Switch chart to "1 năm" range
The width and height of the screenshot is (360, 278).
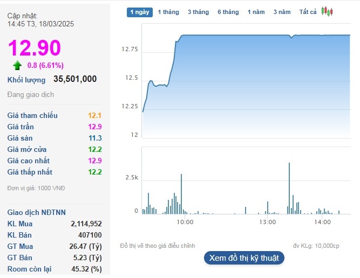coord(256,12)
